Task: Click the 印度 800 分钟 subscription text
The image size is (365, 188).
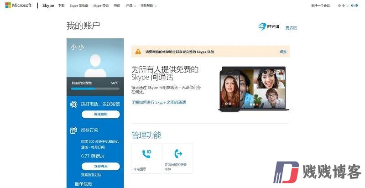Action: 100,144
